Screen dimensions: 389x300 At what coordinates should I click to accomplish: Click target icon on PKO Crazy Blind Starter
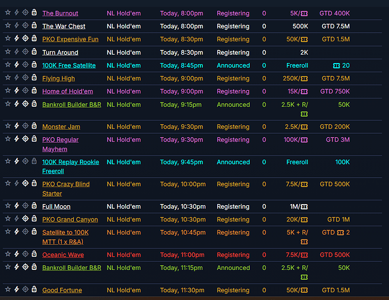click(25, 183)
